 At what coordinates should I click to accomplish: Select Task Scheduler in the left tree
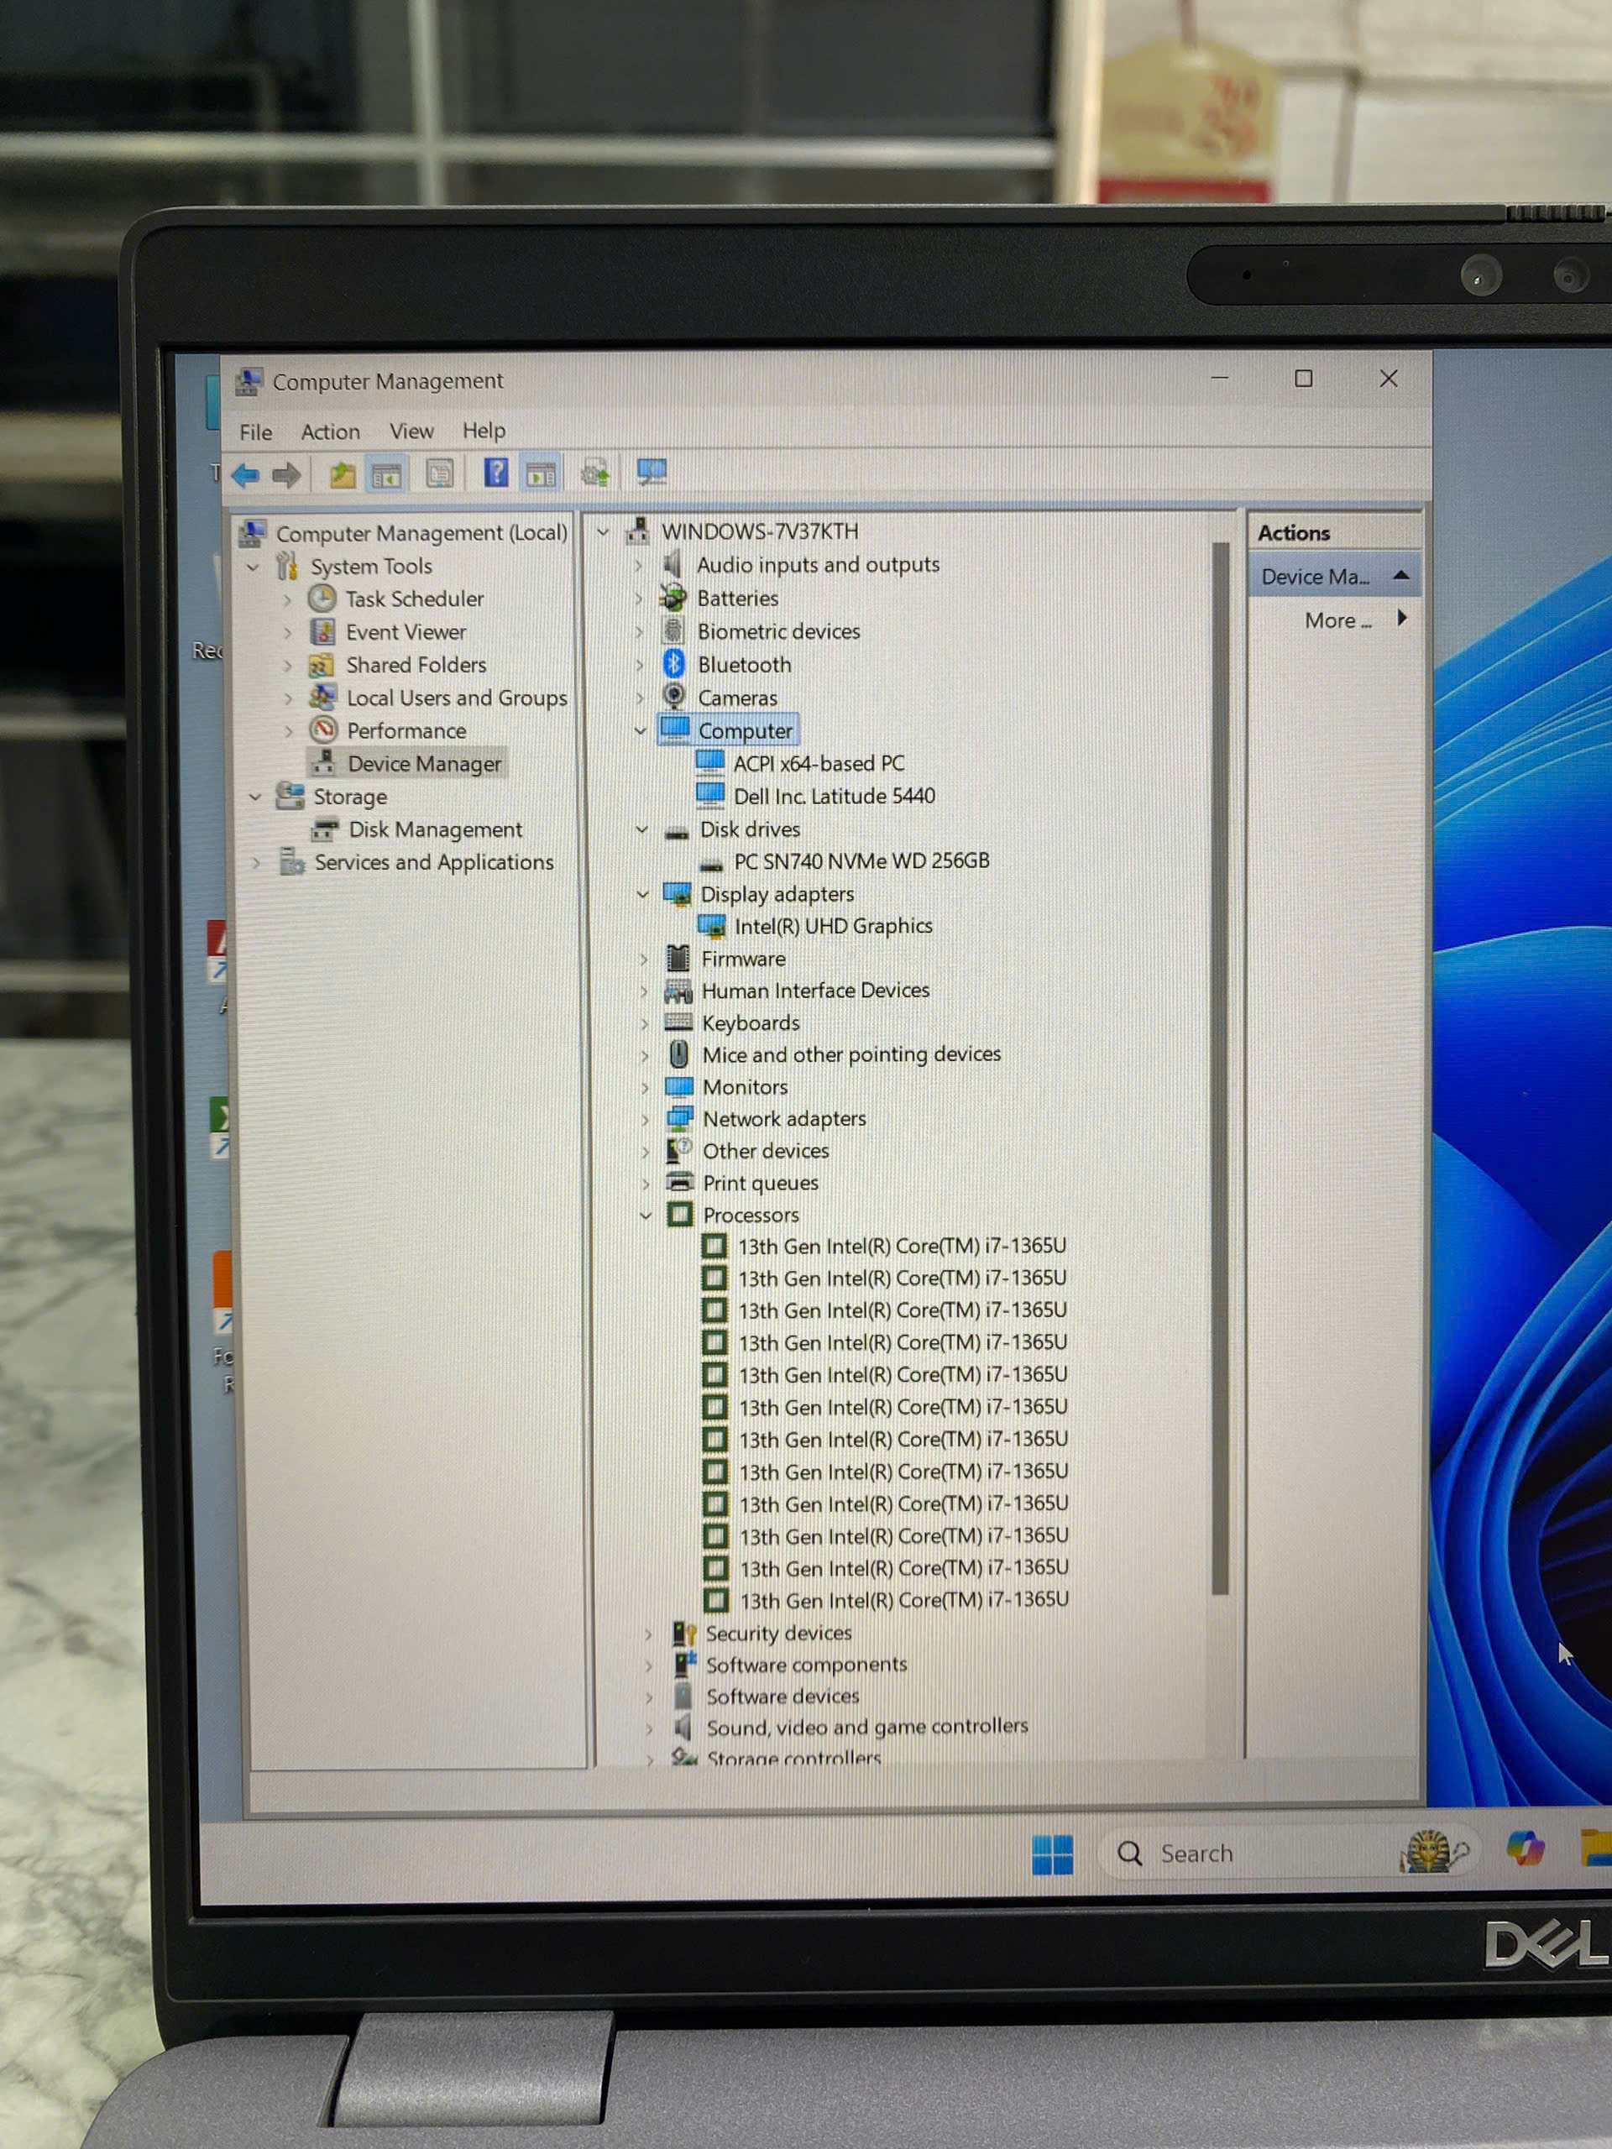tap(414, 599)
